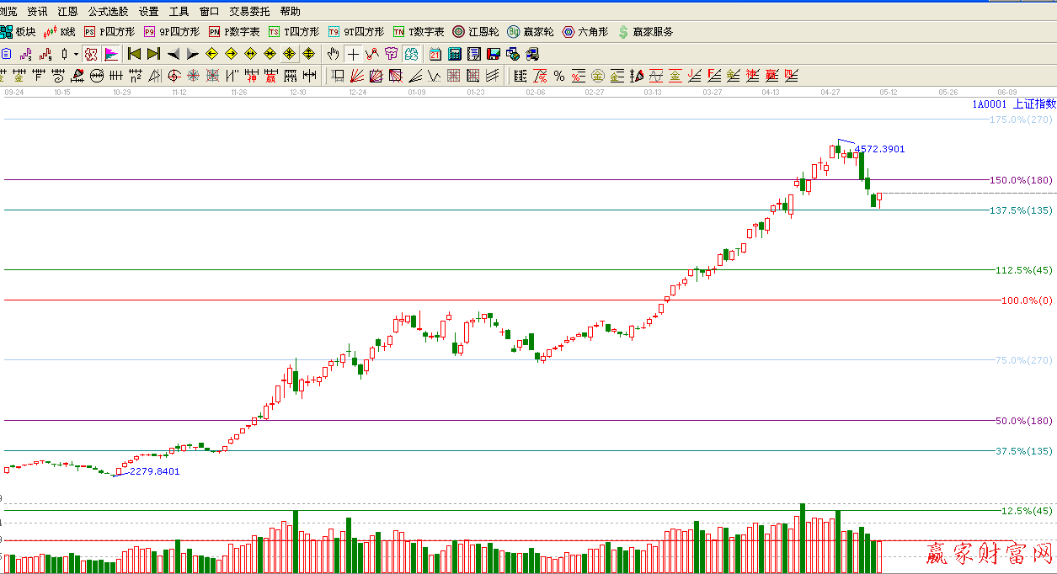Open the 江恩轮 (Gann wheel) tool
This screenshot has height=574, width=1057.
pyautogui.click(x=476, y=32)
